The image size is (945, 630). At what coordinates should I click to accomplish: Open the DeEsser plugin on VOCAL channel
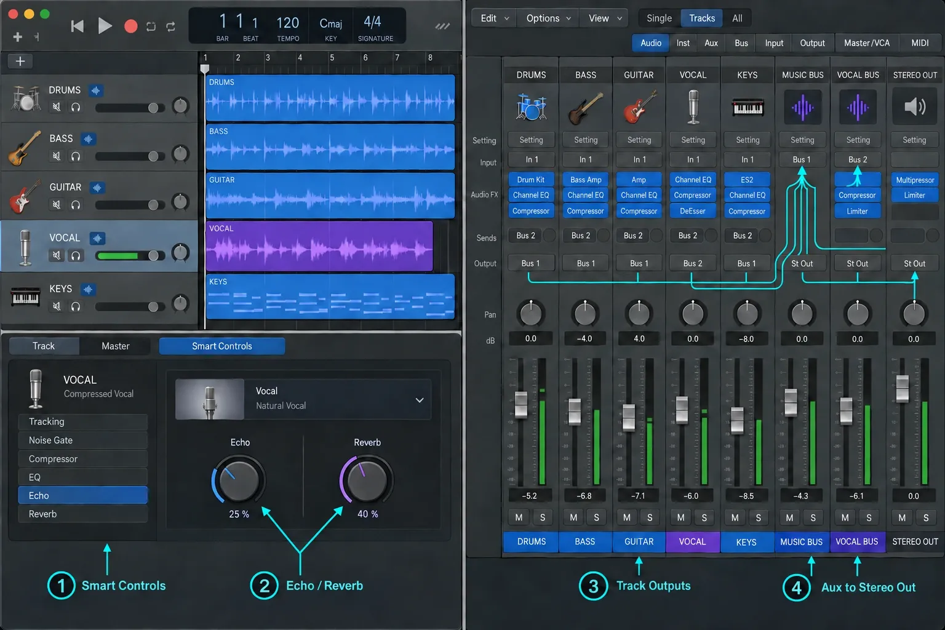click(693, 211)
